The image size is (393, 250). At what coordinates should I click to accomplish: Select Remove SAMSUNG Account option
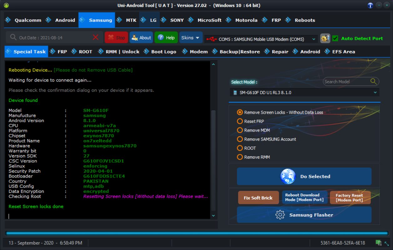coord(240,139)
